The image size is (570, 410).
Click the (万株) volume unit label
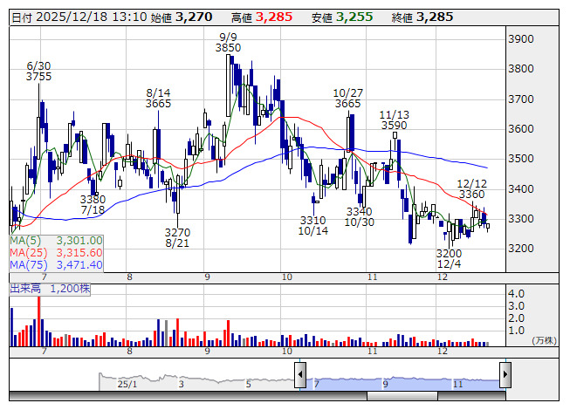pyautogui.click(x=544, y=340)
